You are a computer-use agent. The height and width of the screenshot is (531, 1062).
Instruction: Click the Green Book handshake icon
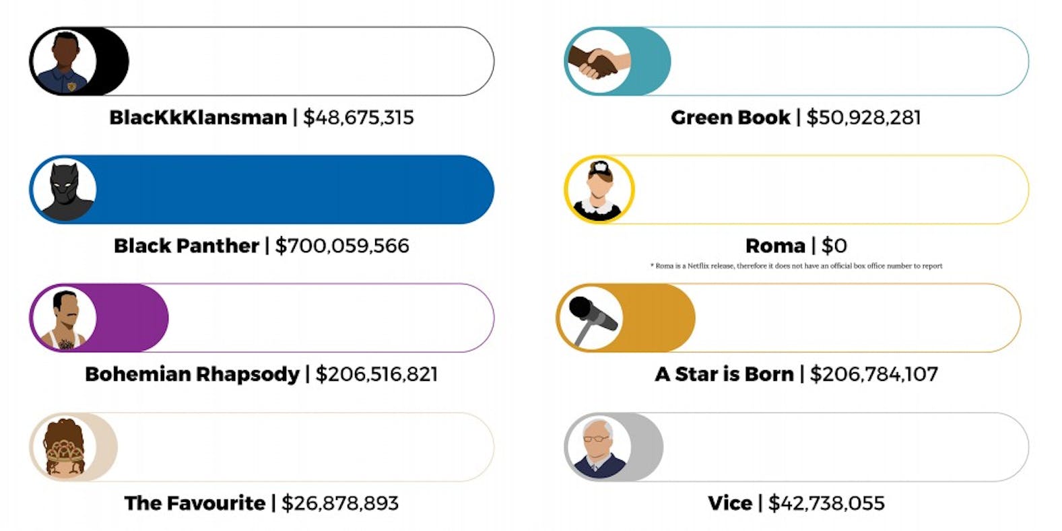tap(599, 61)
